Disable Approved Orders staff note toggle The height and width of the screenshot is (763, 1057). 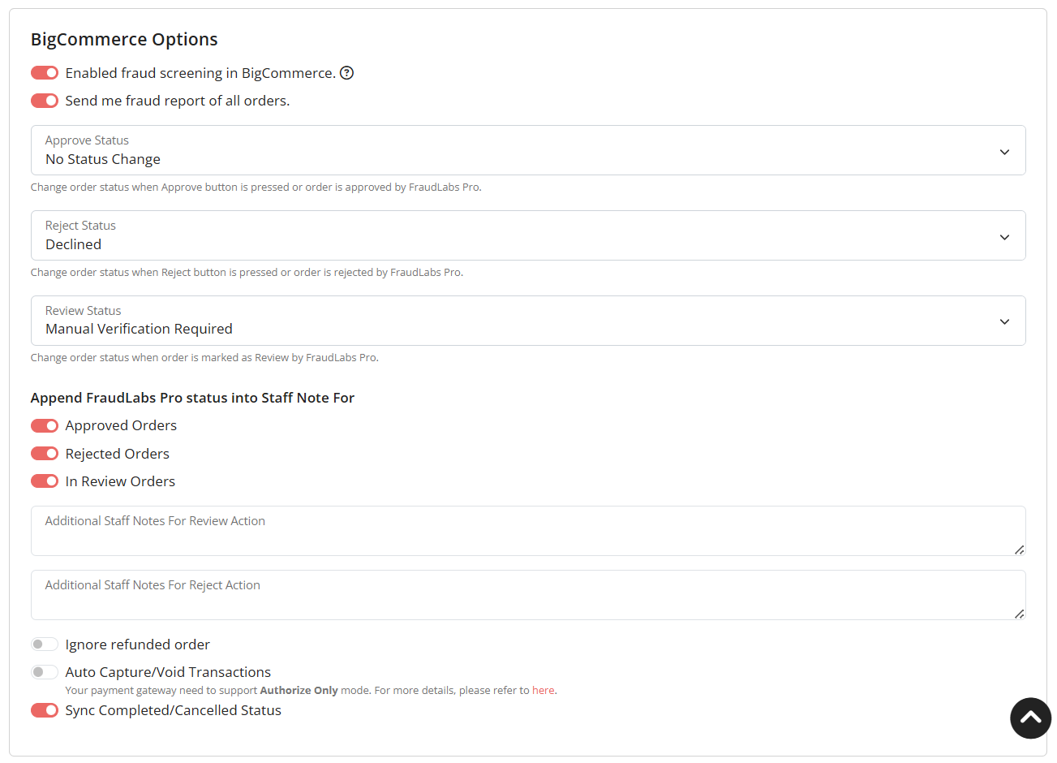[45, 425]
